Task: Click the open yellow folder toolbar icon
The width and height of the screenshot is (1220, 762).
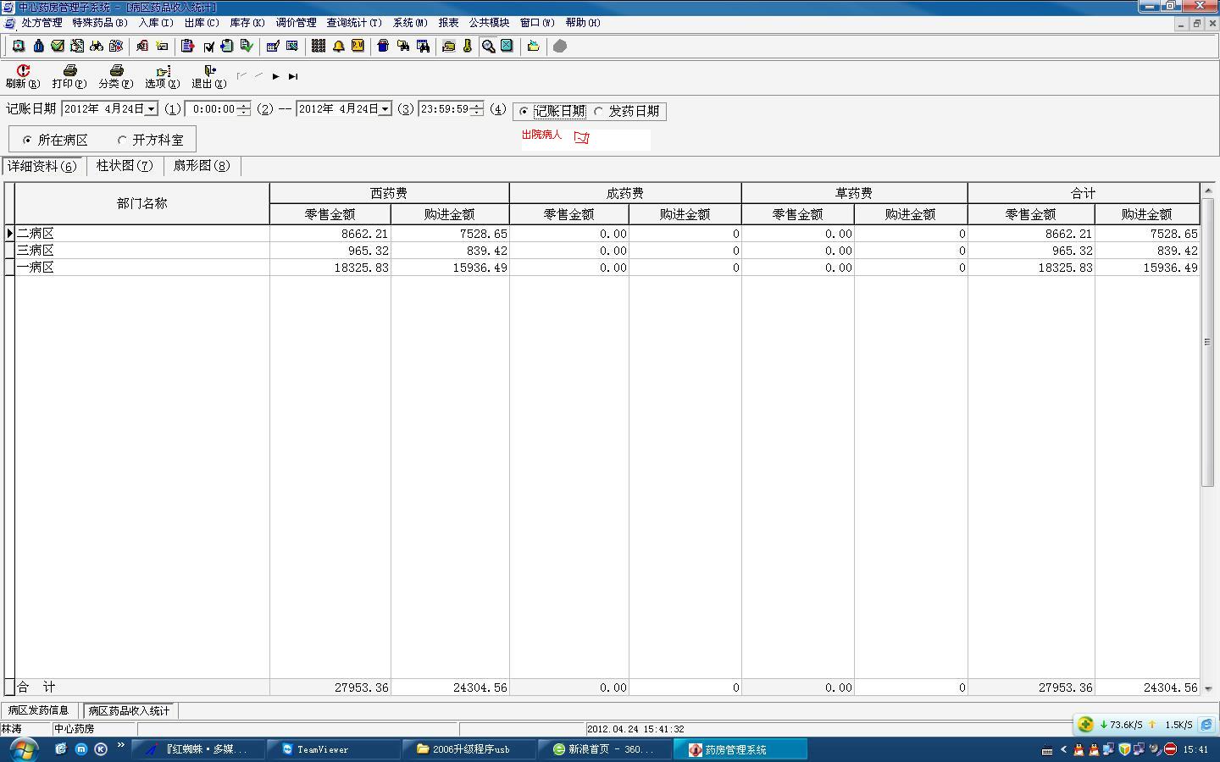Action: coord(533,47)
